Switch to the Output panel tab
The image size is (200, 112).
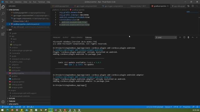pos(66,37)
